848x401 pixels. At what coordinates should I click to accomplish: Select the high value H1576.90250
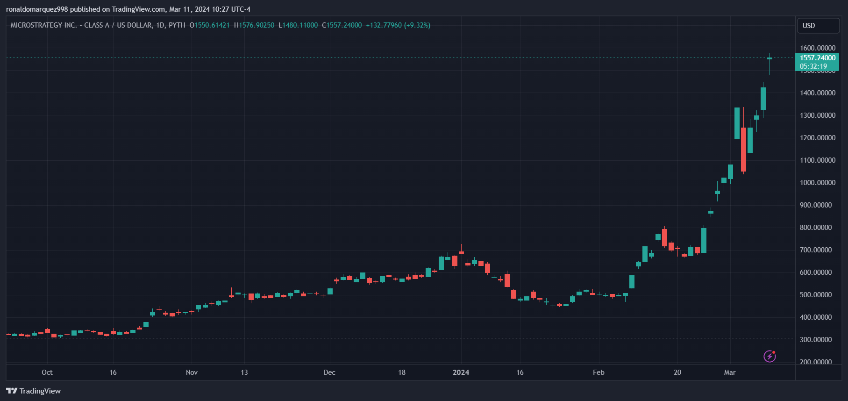coord(254,25)
